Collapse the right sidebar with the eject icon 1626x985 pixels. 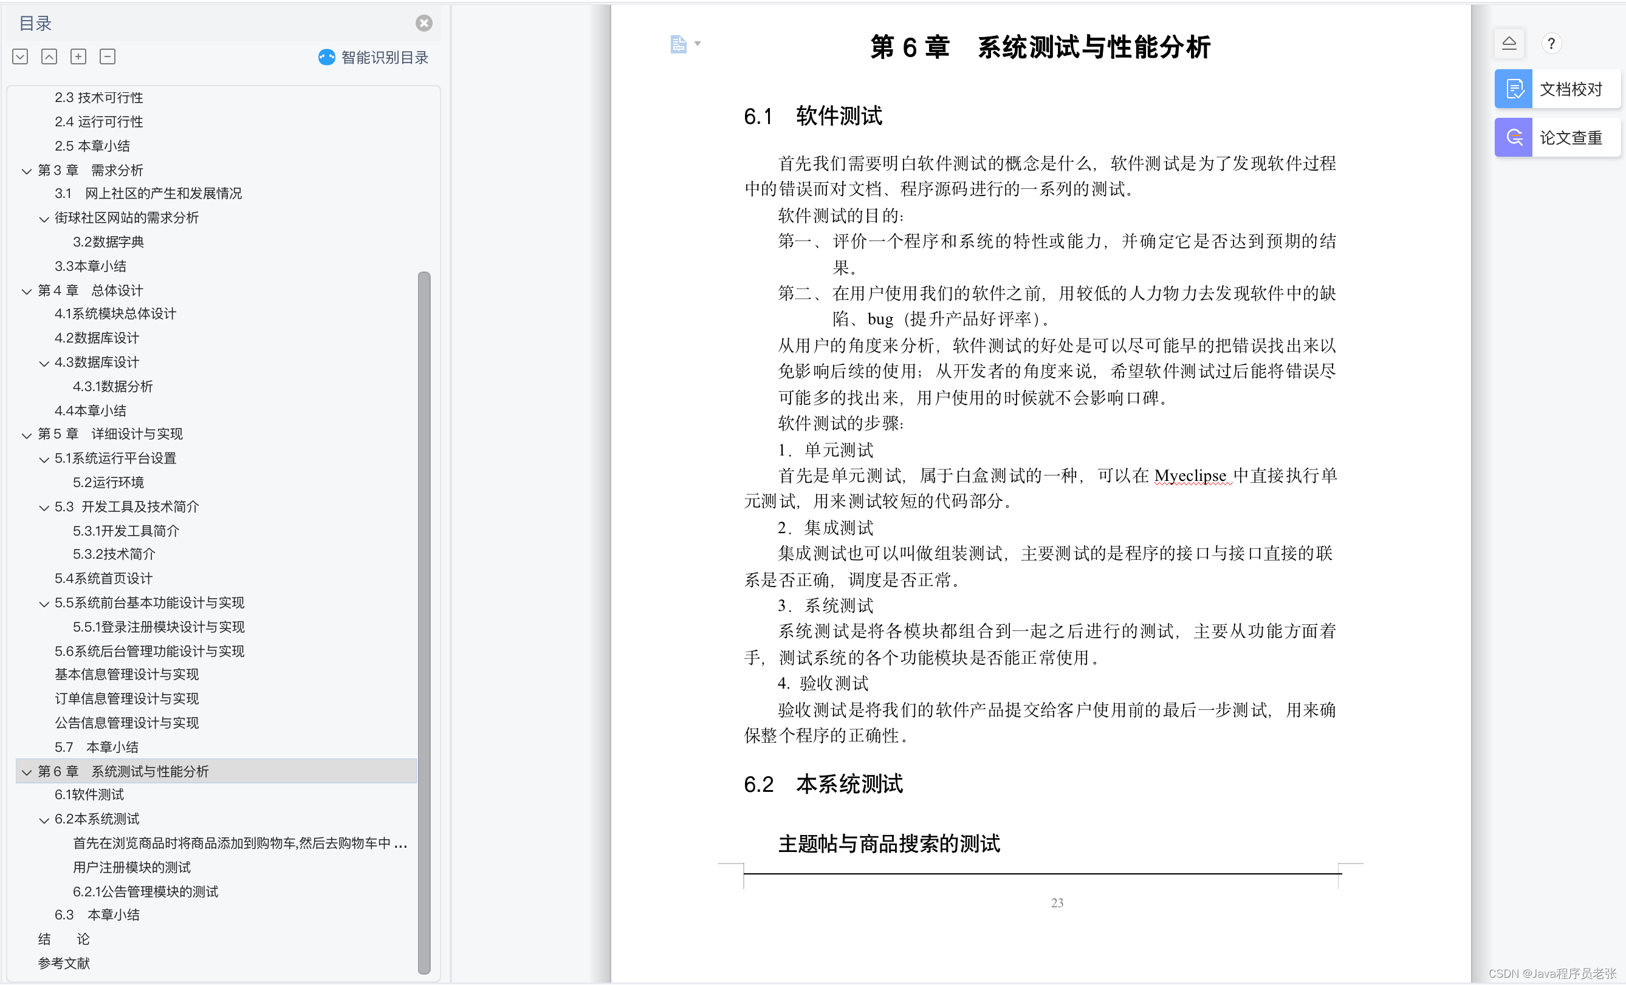point(1509,44)
